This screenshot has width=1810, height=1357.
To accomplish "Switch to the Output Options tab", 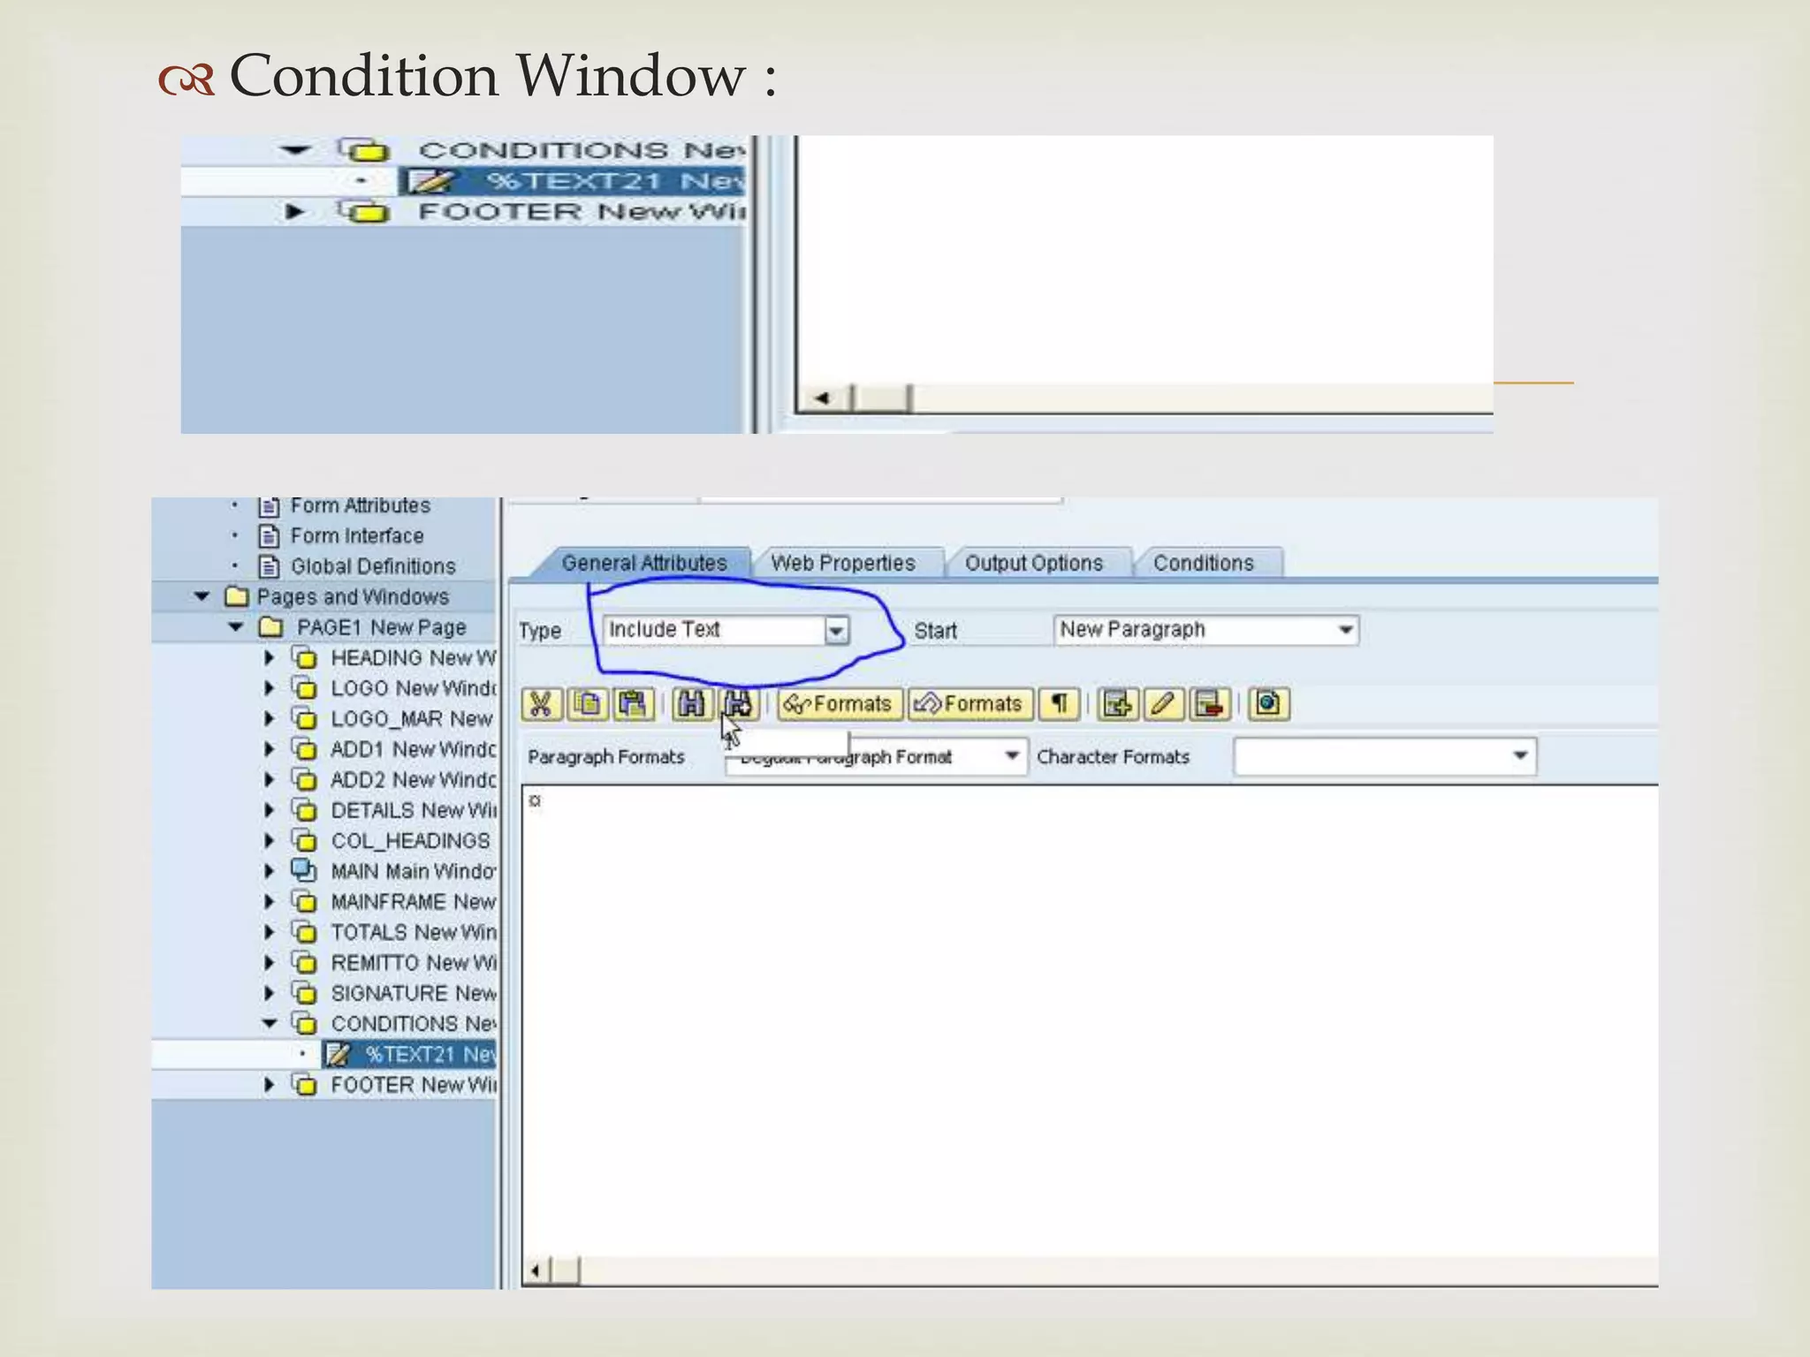I will [x=1033, y=564].
